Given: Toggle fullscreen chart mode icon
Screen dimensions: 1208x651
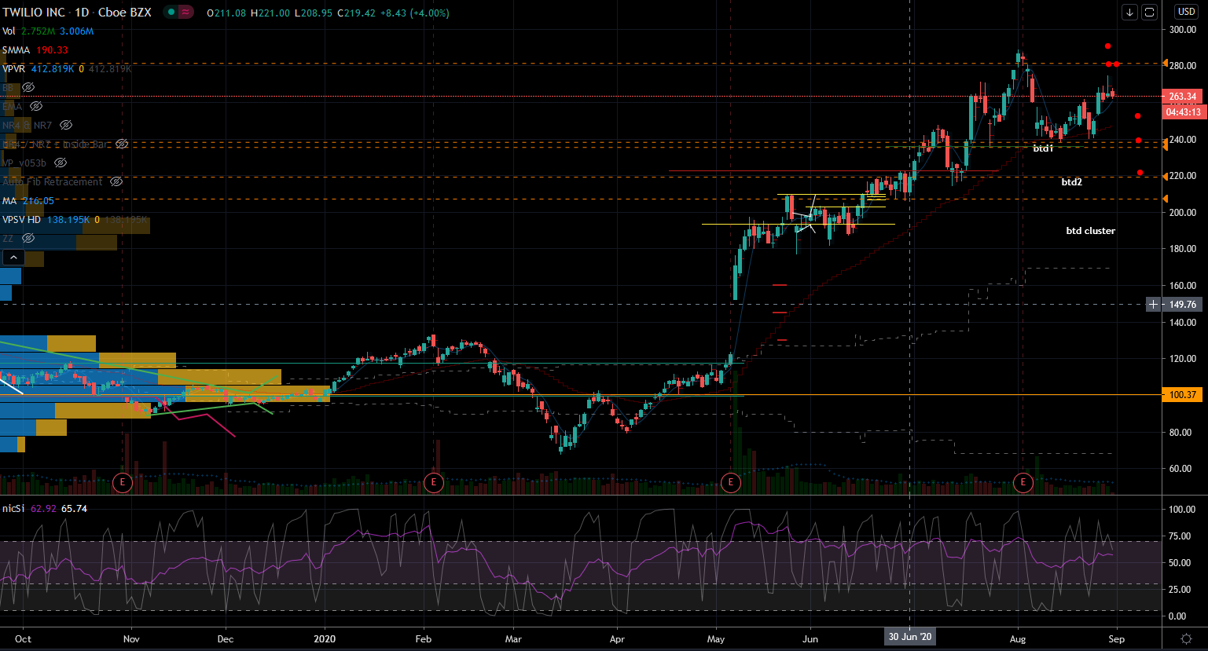Looking at the screenshot, I should pos(1149,12).
